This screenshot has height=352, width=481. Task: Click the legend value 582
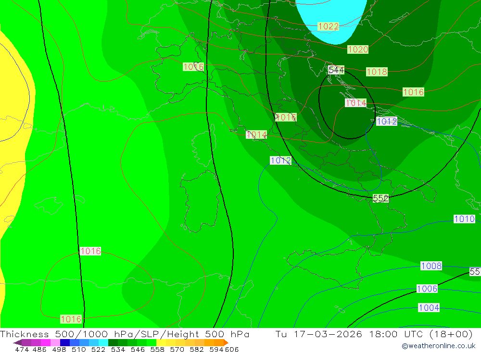coord(197,350)
